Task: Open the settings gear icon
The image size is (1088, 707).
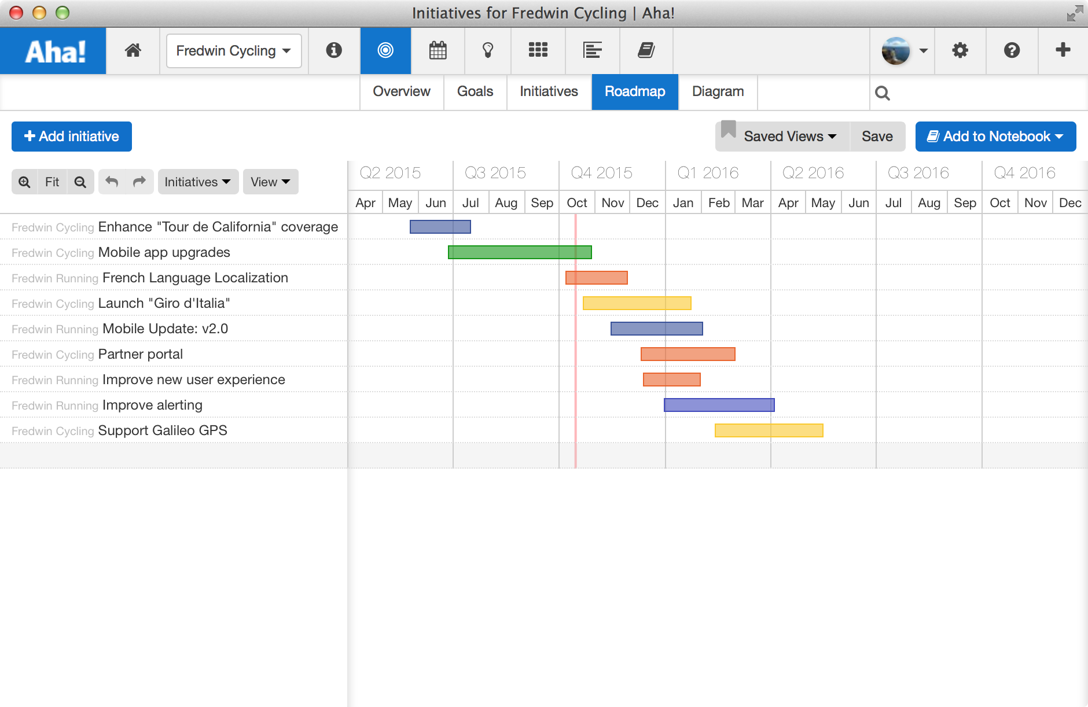Action: pyautogui.click(x=960, y=51)
